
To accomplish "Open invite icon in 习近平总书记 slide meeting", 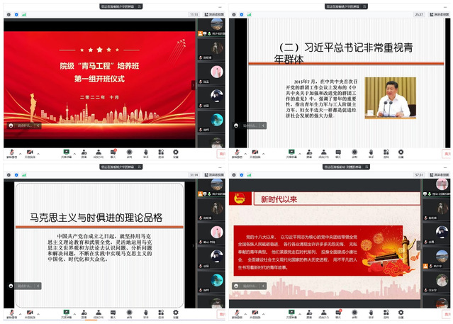I will click(310, 152).
